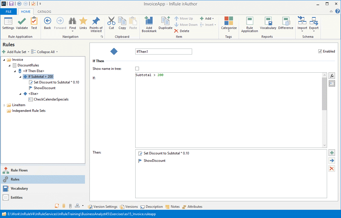
Task: Remove action with red X button
Action: pos(332,169)
